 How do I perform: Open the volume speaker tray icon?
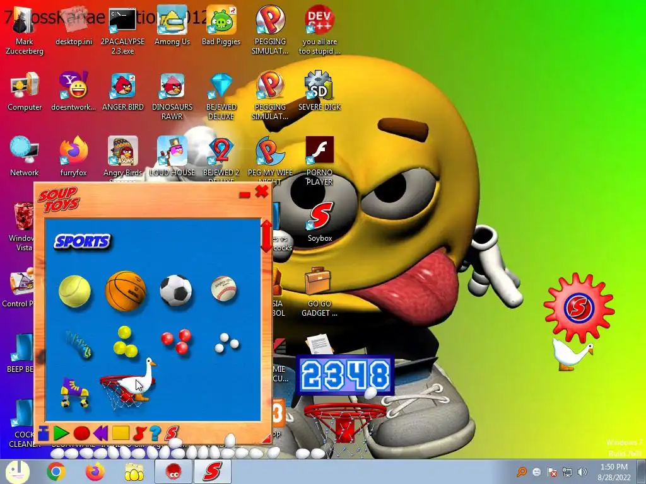(582, 472)
